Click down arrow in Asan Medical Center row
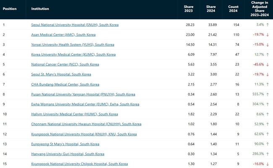Screen dimensions: 273x168 [x=268, y=35]
